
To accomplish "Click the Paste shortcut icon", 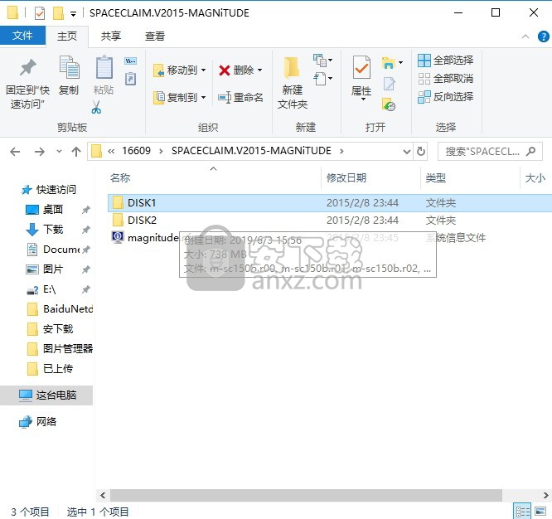I will [130, 79].
